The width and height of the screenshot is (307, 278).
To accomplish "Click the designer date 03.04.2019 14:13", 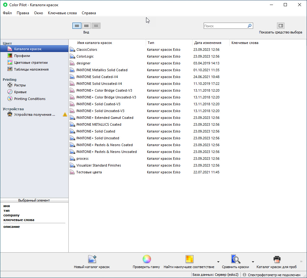I will tap(206, 63).
